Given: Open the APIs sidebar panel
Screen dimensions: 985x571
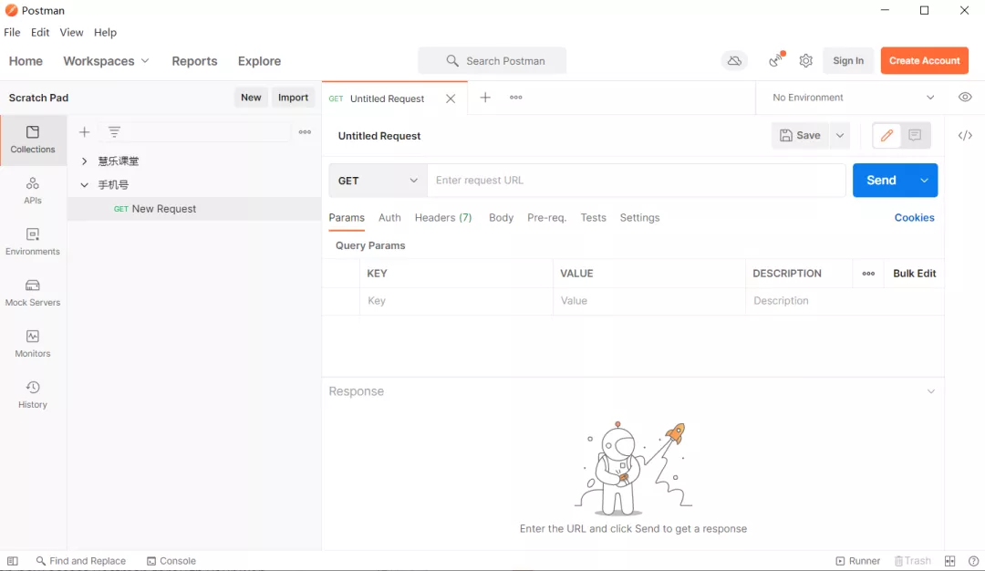Looking at the screenshot, I should point(33,191).
